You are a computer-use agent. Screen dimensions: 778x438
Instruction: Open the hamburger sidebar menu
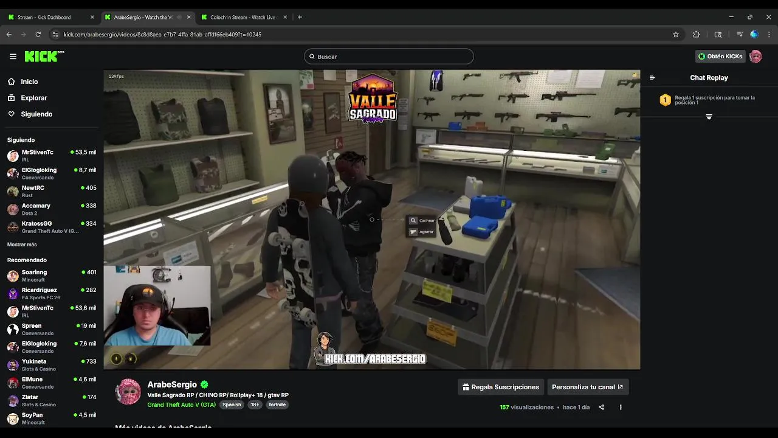tap(13, 57)
